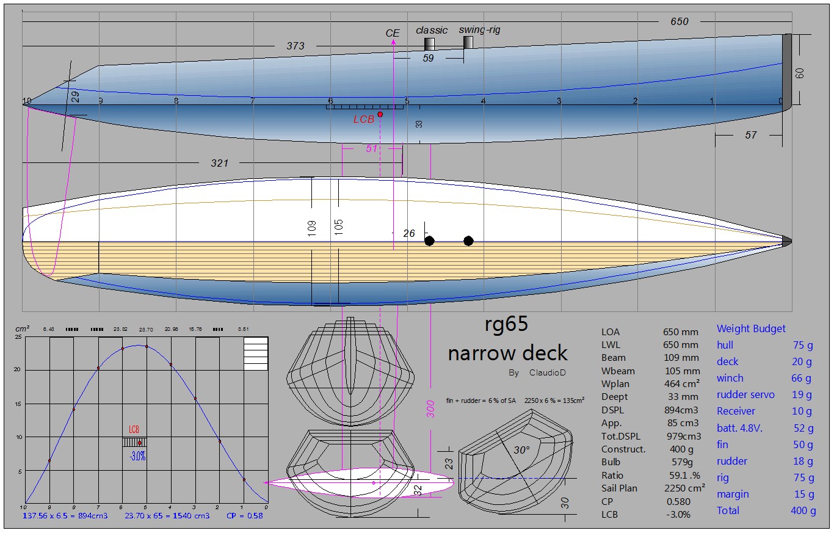Click the red LCB dot on the hull profile

[x=380, y=114]
